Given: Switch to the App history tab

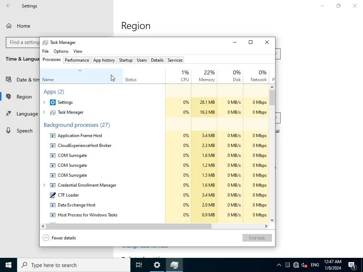Looking at the screenshot, I should (104, 60).
